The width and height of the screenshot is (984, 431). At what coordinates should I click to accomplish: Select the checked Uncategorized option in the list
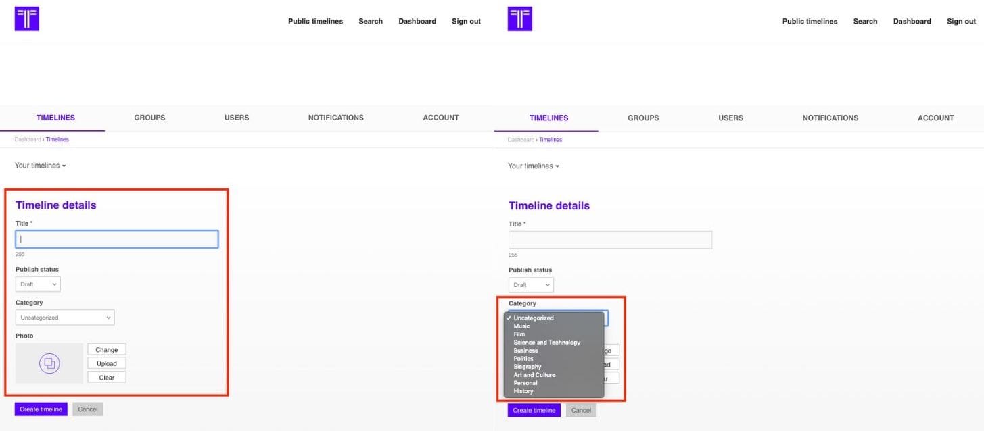[x=533, y=318]
